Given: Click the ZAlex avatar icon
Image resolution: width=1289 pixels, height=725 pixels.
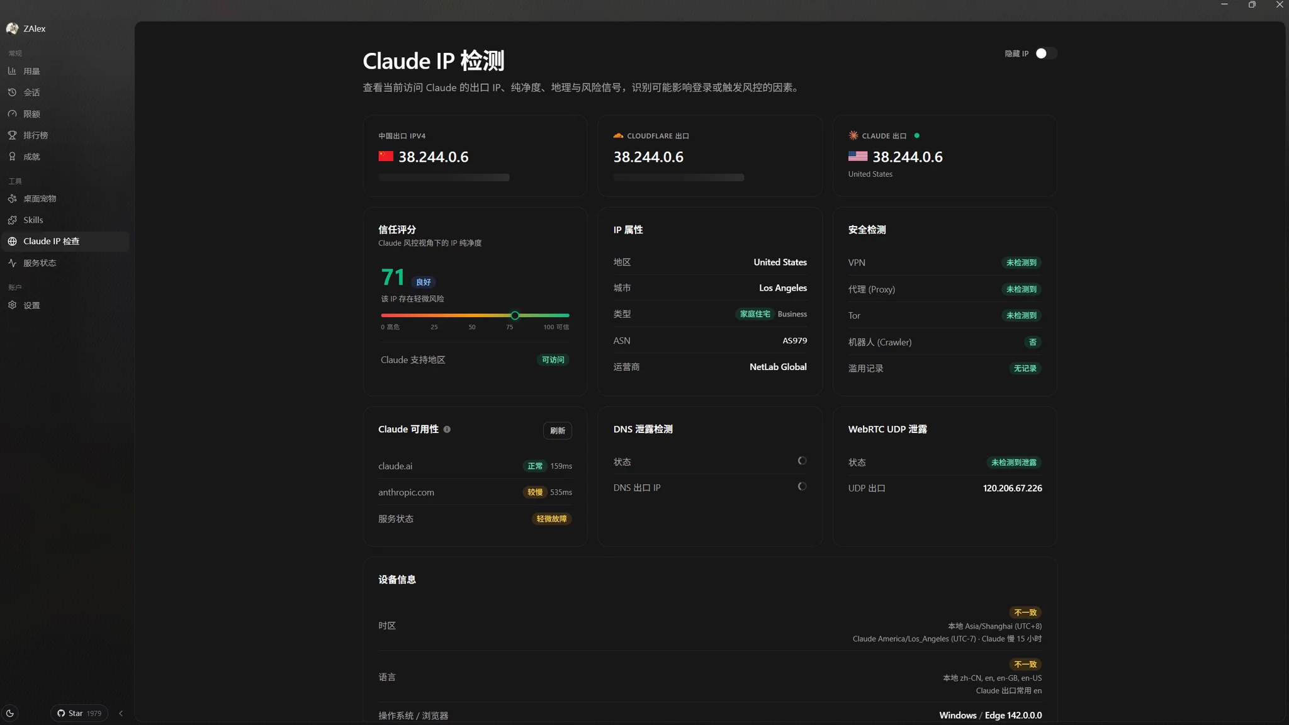Looking at the screenshot, I should (12, 28).
